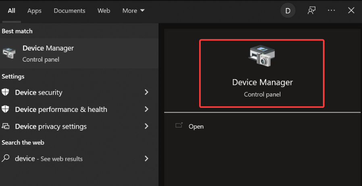
Task: Open the three-dot options menu
Action: 331,11
